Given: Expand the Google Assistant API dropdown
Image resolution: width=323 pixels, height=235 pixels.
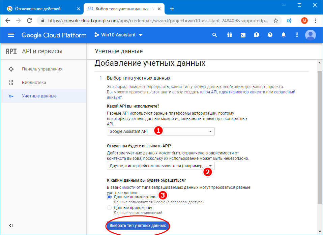Looking at the screenshot, I should point(160,131).
